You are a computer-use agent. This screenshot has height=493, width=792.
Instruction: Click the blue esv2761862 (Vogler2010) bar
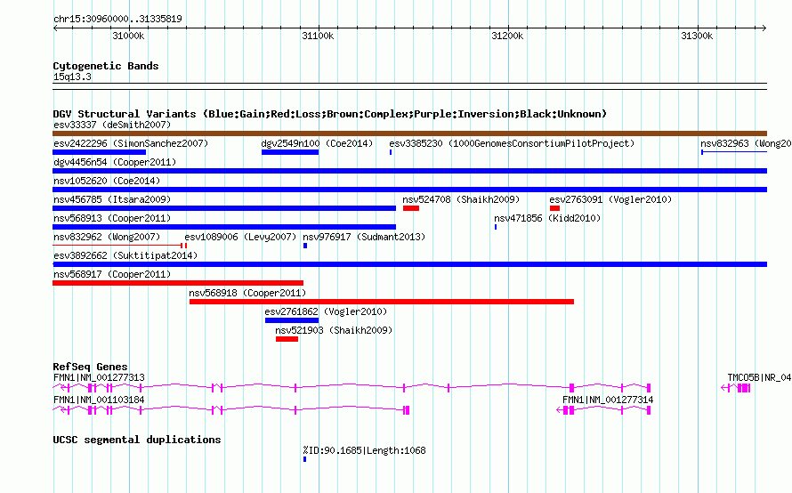click(292, 320)
